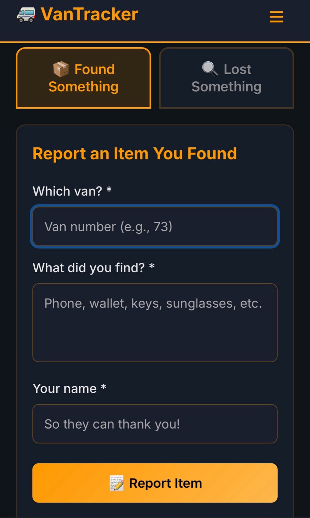This screenshot has width=310, height=518.
Task: Click the 'What did you find?' label
Action: pos(89,268)
